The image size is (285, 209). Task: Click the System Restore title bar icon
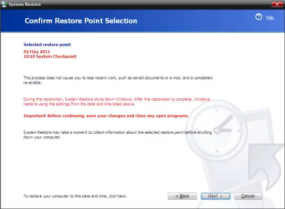pyautogui.click(x=4, y=4)
